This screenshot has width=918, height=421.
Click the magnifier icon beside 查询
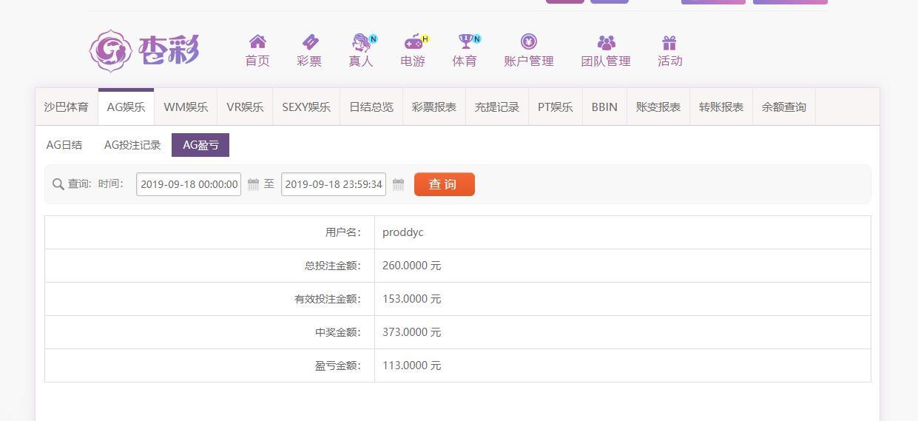point(58,184)
